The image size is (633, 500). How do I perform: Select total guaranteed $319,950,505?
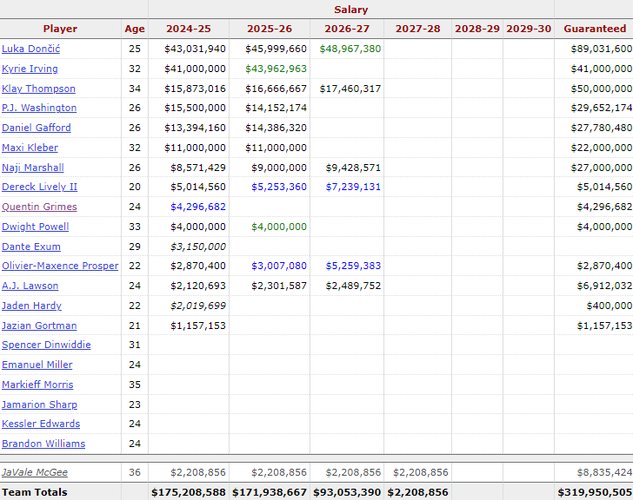pos(595,492)
